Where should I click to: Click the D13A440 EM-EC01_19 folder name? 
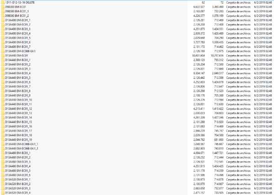point(19,139)
